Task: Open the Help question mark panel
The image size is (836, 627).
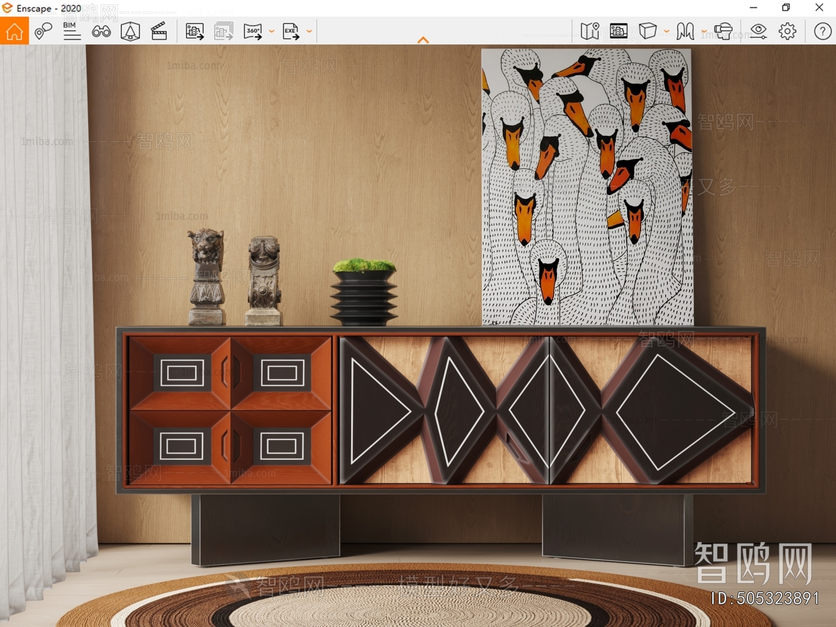Action: 822,31
